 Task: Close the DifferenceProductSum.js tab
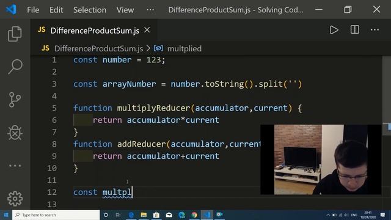147,30
